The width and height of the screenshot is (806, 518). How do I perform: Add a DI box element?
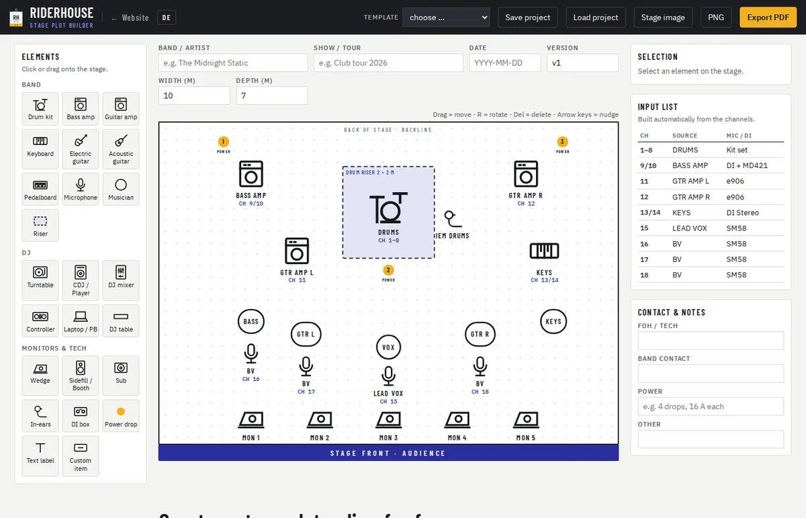(x=81, y=416)
